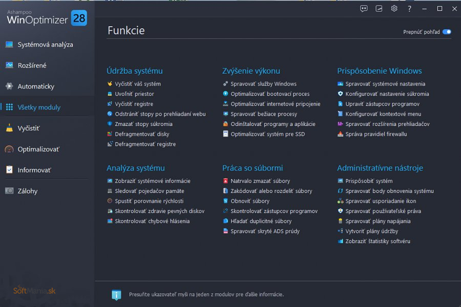Viewport: 461px width, 307px height.
Task: Click the Informovať checklist icon in sidebar
Action: [9, 170]
